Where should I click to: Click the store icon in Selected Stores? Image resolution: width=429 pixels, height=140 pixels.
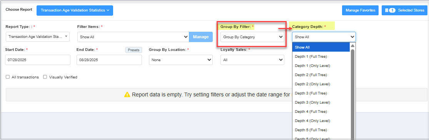[387, 10]
